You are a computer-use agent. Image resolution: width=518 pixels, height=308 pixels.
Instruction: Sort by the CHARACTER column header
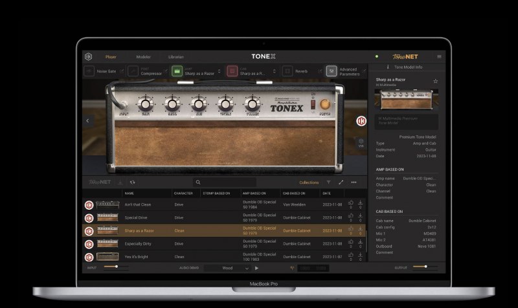[x=183, y=193]
